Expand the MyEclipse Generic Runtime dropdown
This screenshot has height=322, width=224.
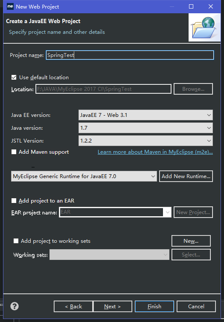pos(84,176)
